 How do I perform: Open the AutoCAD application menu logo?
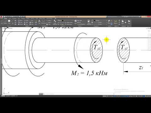point(1,17)
